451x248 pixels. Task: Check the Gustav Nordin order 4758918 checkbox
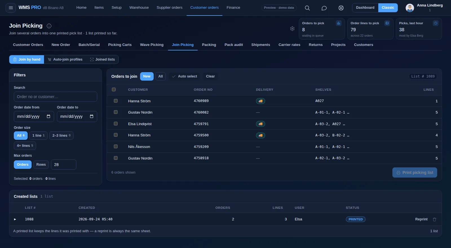tap(116, 158)
